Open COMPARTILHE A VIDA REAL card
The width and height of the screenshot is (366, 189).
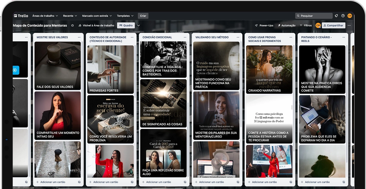pyautogui.click(x=163, y=60)
